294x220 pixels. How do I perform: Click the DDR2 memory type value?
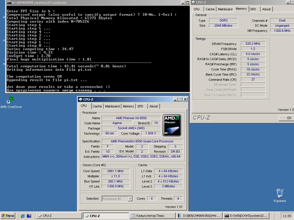223,20
